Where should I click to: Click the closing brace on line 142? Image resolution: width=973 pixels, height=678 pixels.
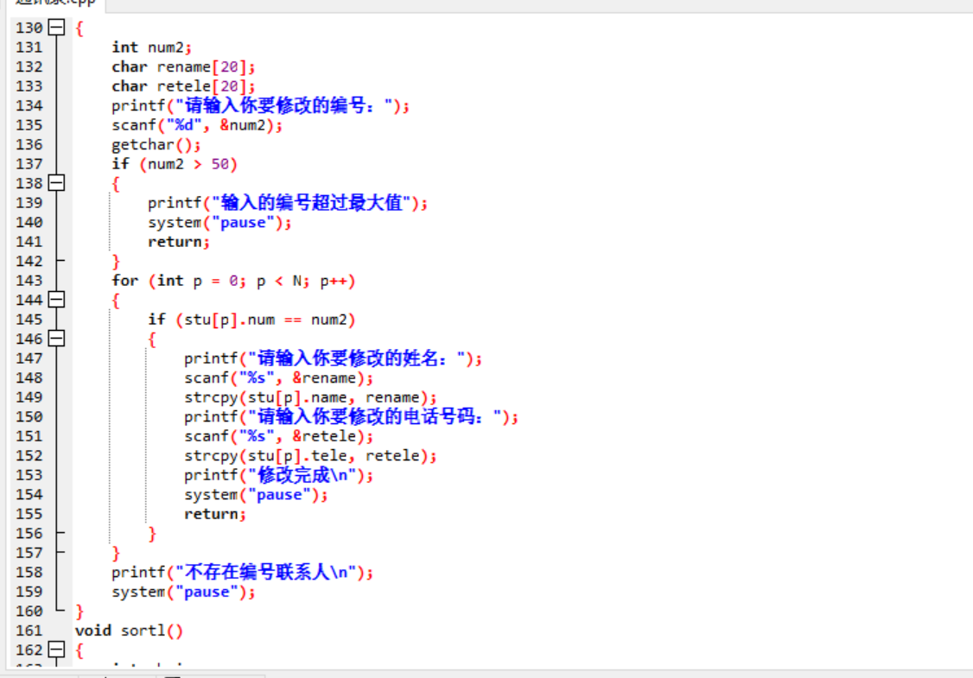coord(116,262)
